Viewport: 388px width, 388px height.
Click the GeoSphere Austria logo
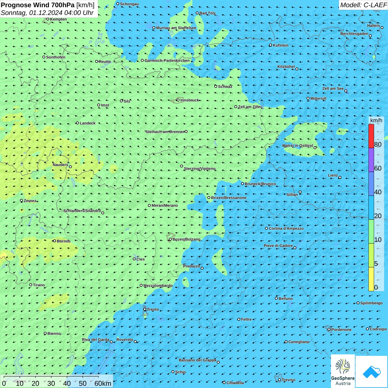[x=343, y=371]
